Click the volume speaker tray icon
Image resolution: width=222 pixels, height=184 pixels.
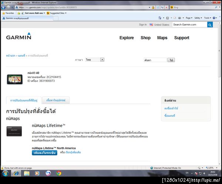point(204,173)
